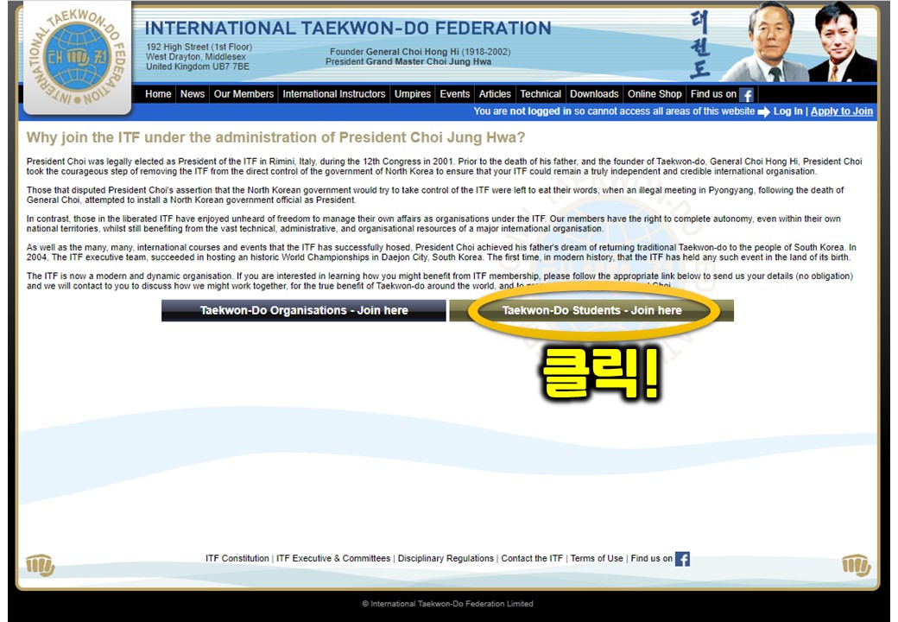Click the arrow icon before Log In
This screenshot has width=898, height=622.
click(x=764, y=111)
